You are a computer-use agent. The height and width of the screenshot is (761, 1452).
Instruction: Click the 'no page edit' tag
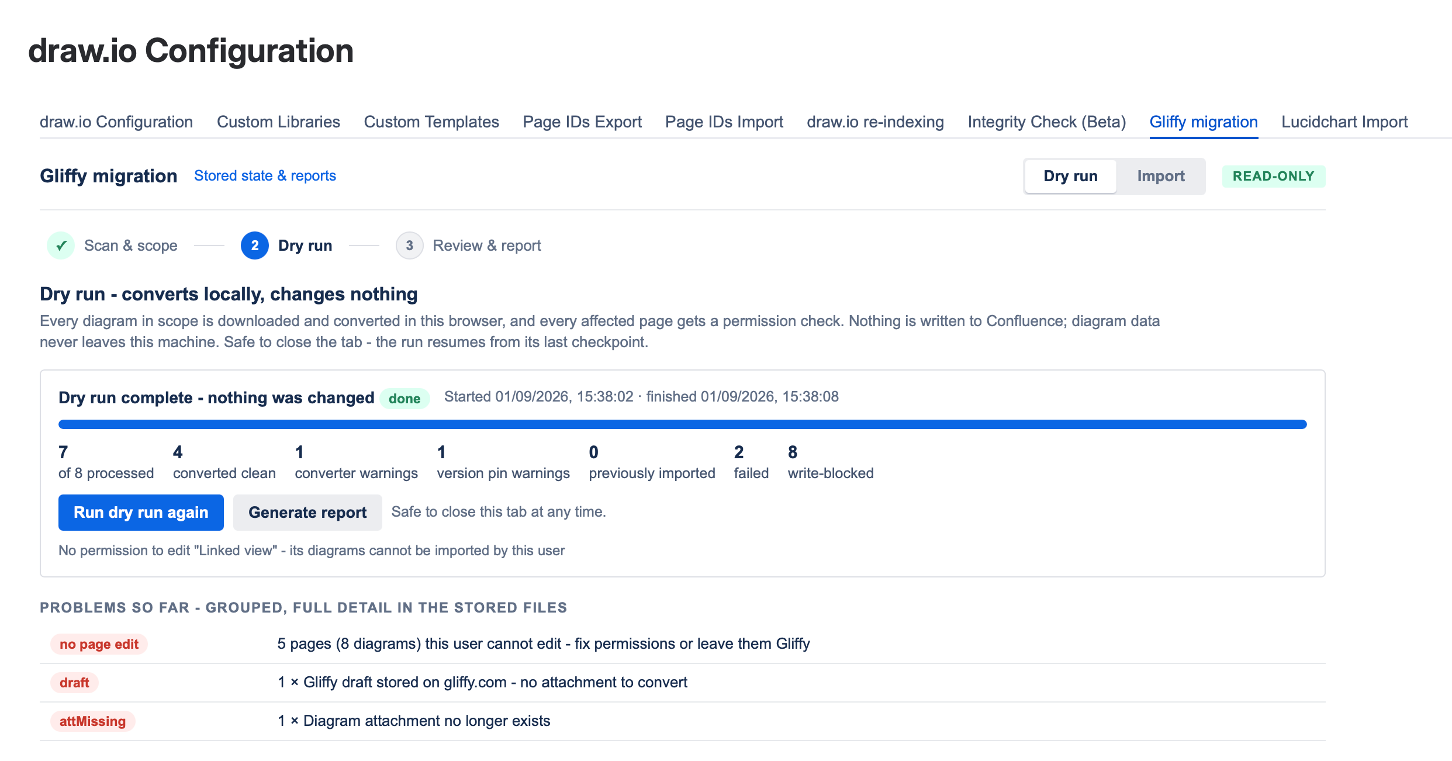point(99,644)
